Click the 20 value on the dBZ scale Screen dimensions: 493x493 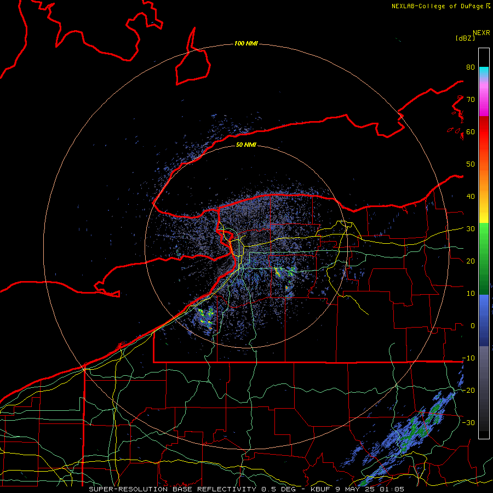point(471,261)
